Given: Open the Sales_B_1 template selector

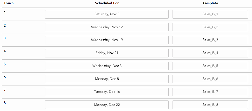Looking at the screenshot, I should [x=210, y=14].
